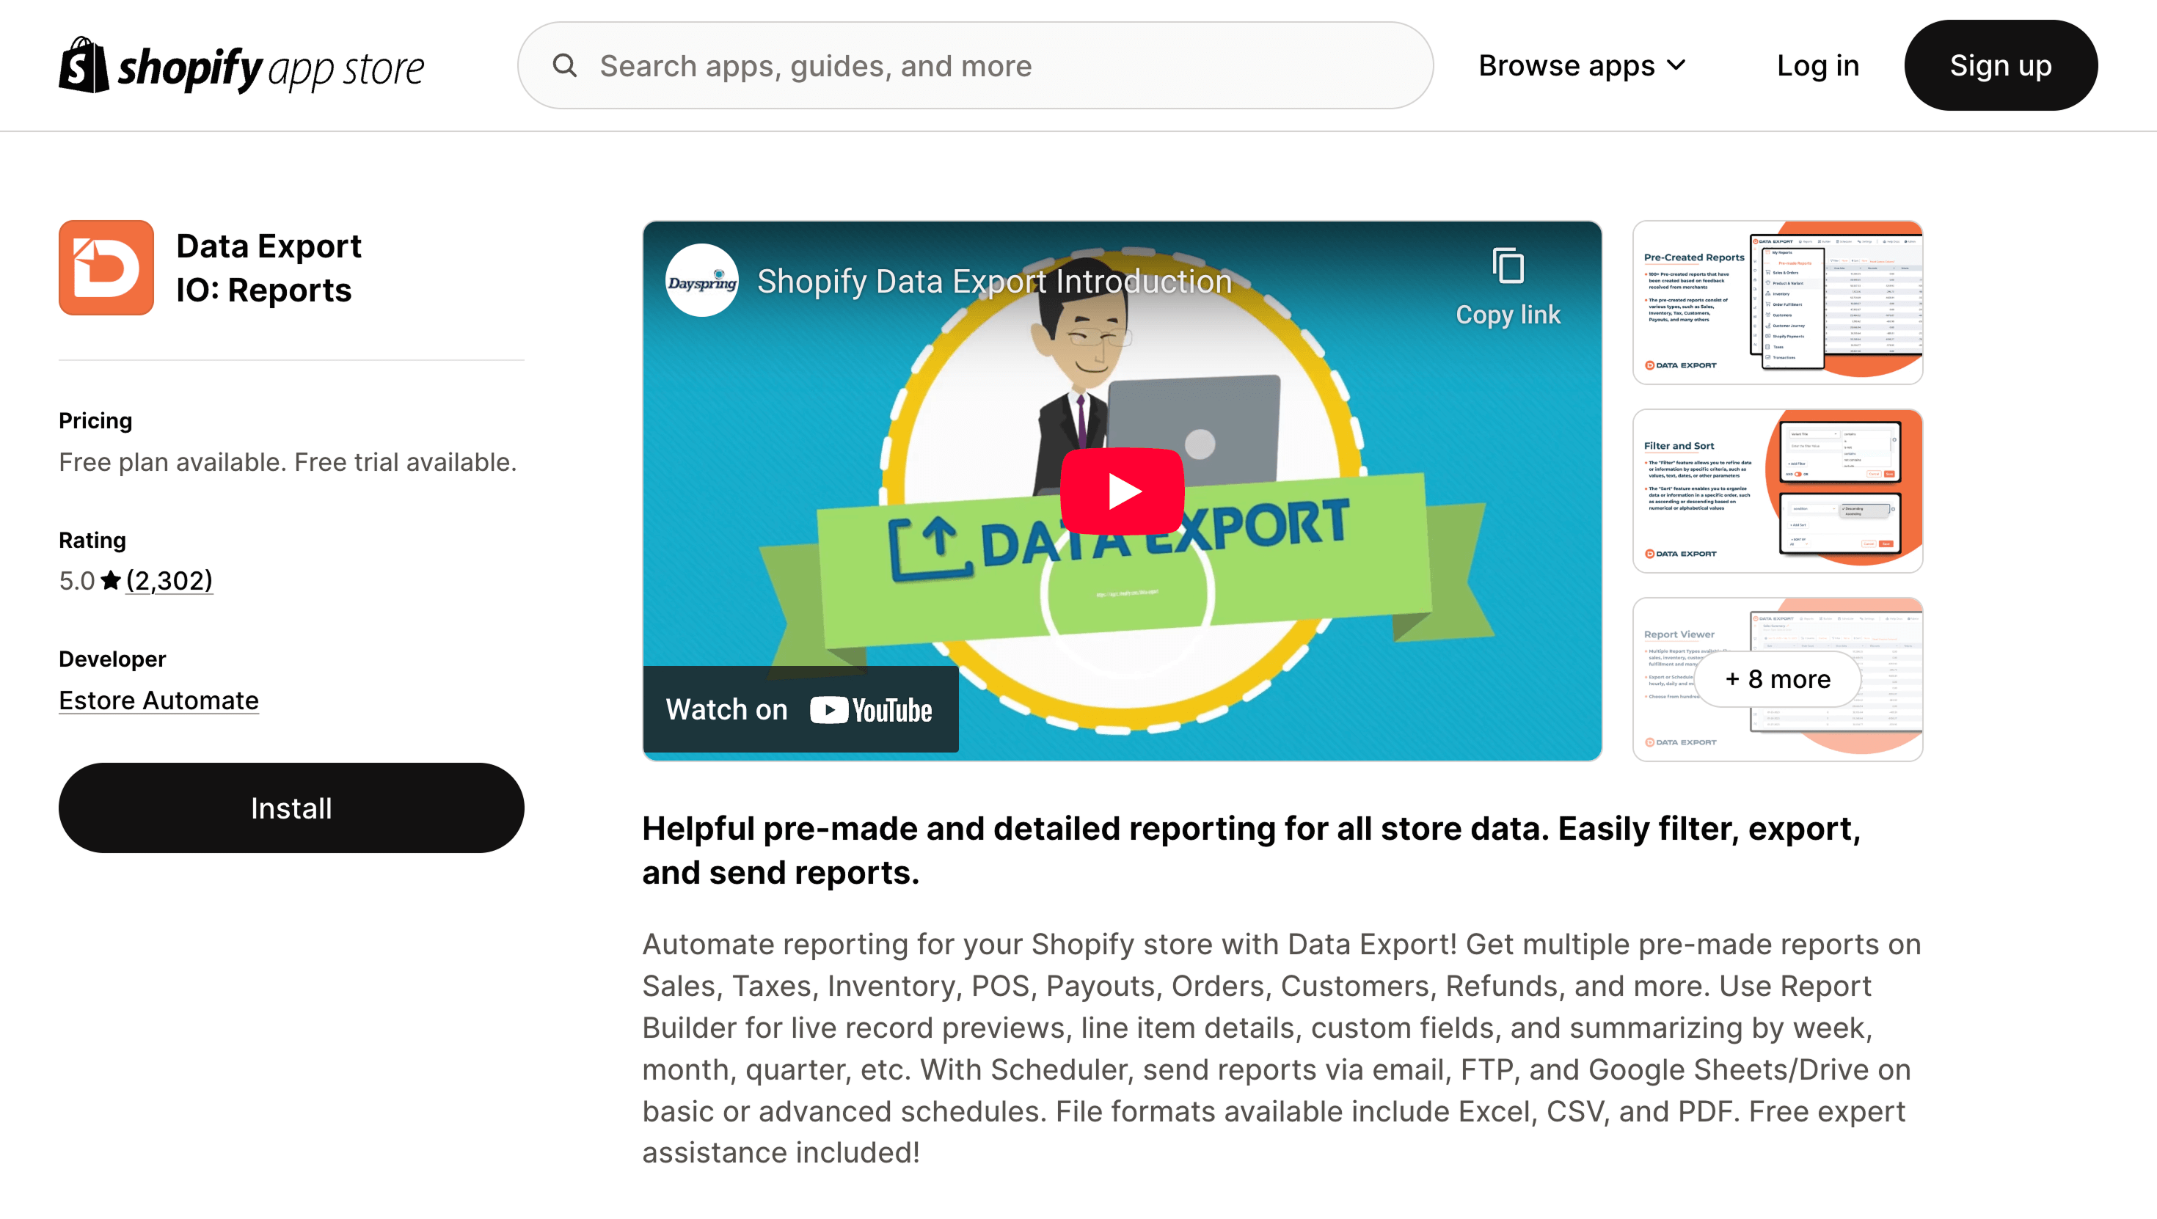Open the Browse apps dropdown
The image size is (2157, 1219).
[x=1581, y=65]
